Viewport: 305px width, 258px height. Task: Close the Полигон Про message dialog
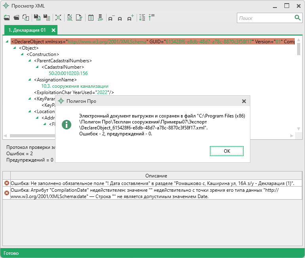tap(244, 101)
